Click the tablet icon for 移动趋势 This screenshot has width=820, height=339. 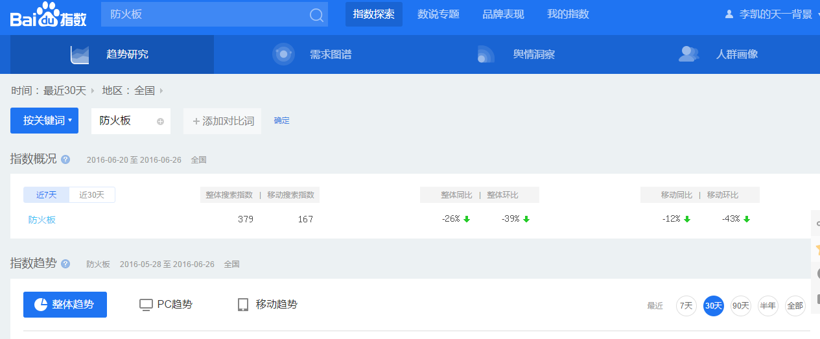tap(243, 305)
